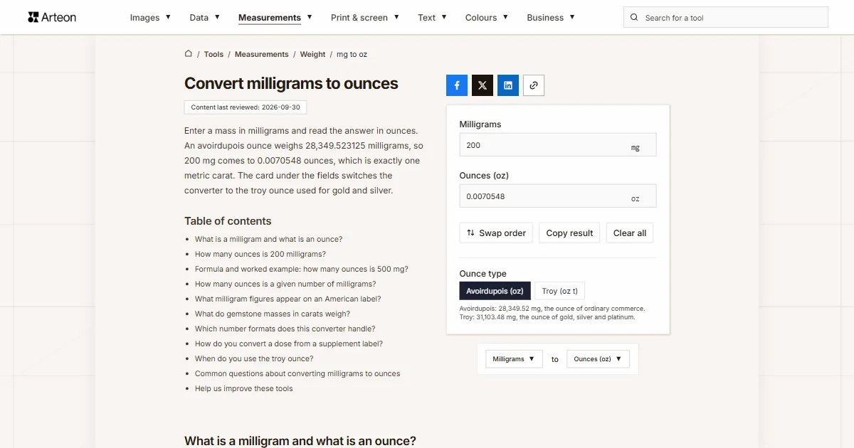Share page on X

click(483, 85)
